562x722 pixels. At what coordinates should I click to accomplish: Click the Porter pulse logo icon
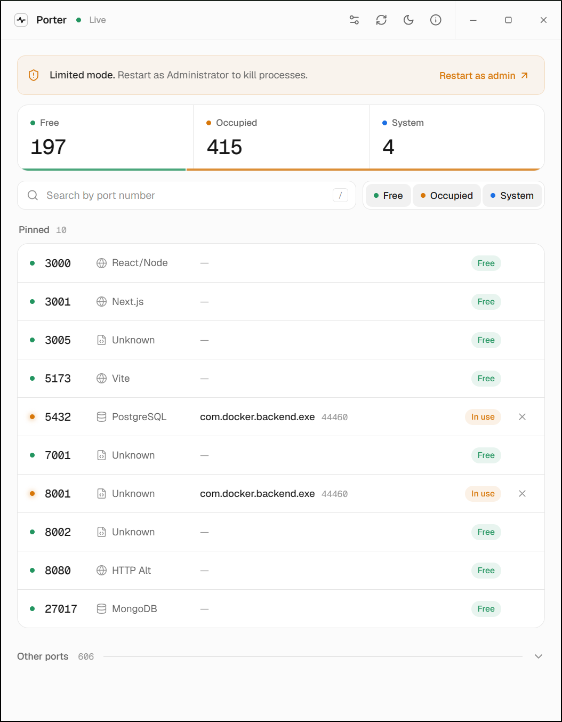(21, 20)
